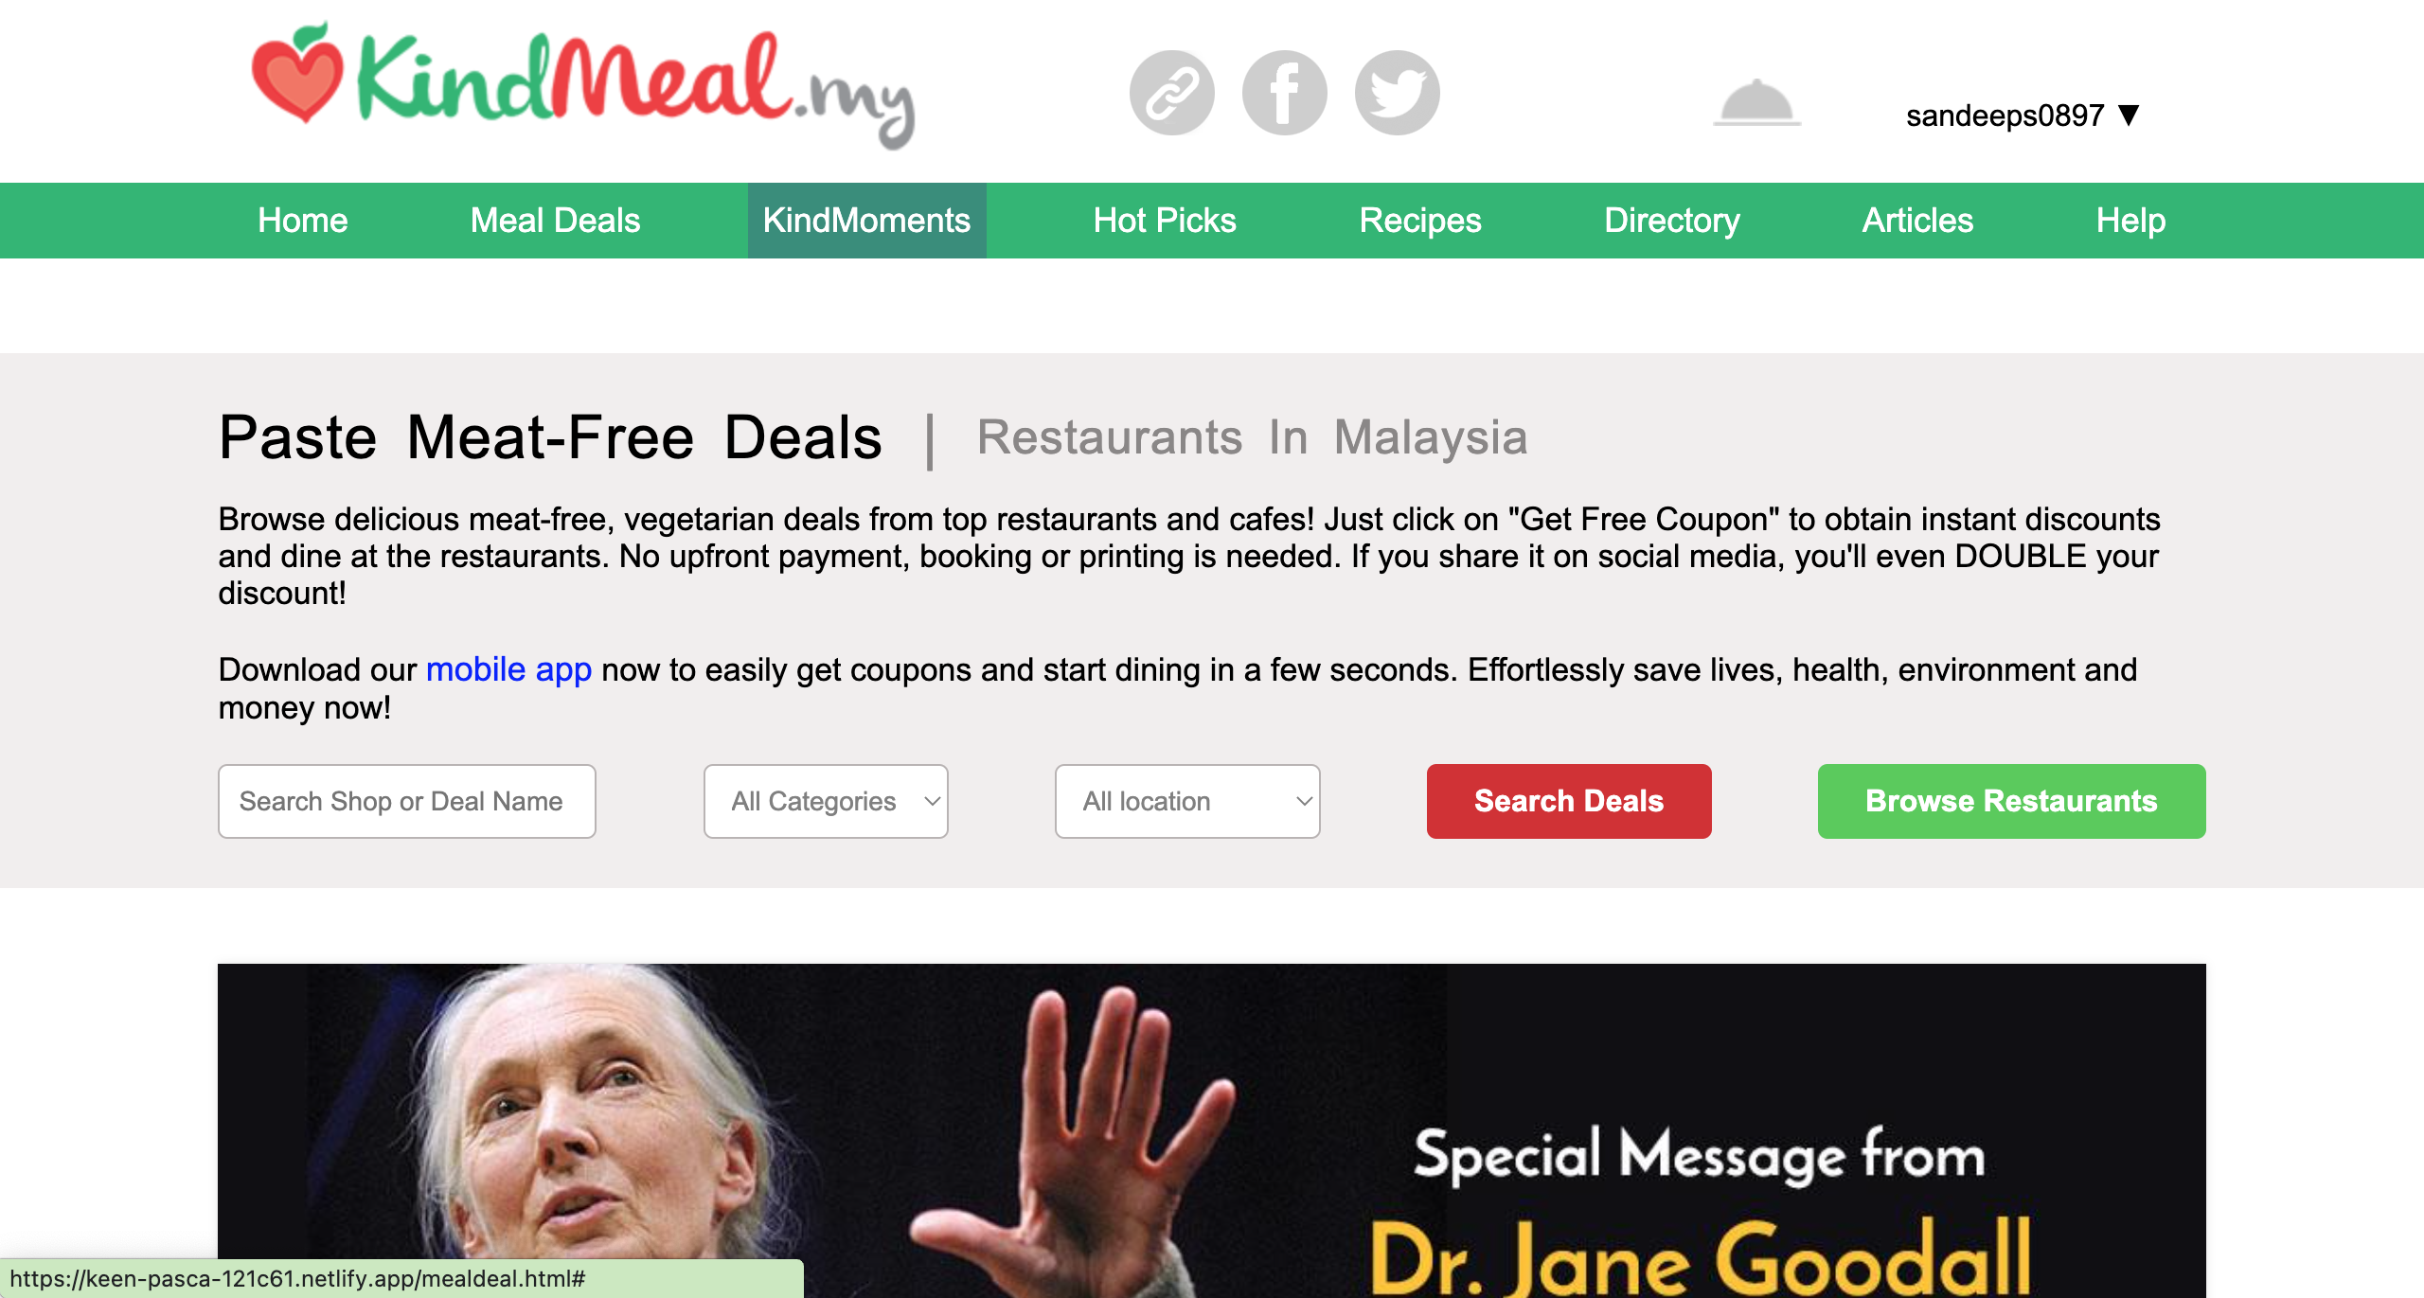Open the All location dropdown
Viewport: 2424px width, 1298px height.
pos(1187,801)
